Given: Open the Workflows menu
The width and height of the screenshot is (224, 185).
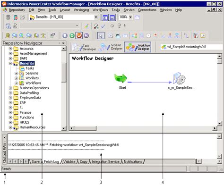Looking at the screenshot, I should 100,10.
